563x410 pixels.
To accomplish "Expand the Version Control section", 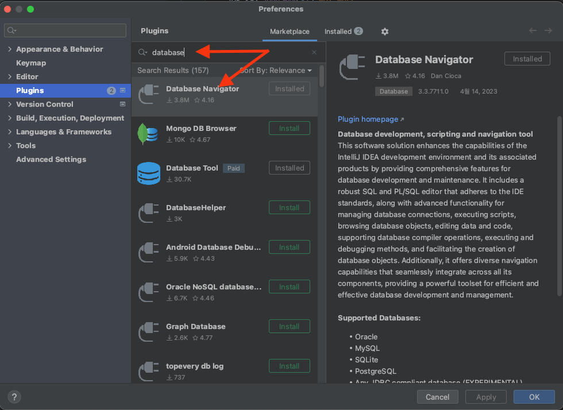I will point(10,104).
